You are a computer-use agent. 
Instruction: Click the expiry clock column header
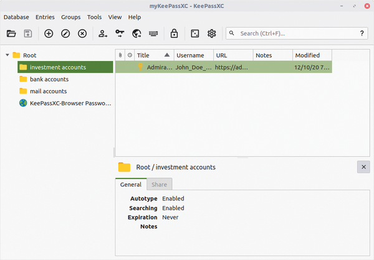130,55
